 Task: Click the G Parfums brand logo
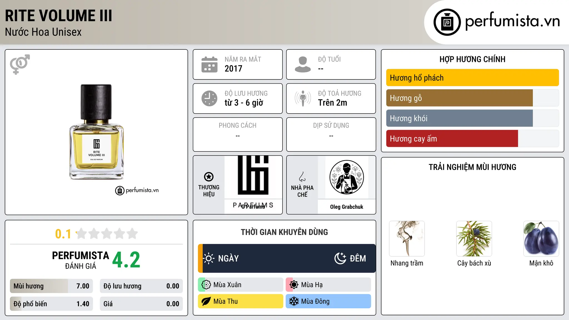pos(253,177)
